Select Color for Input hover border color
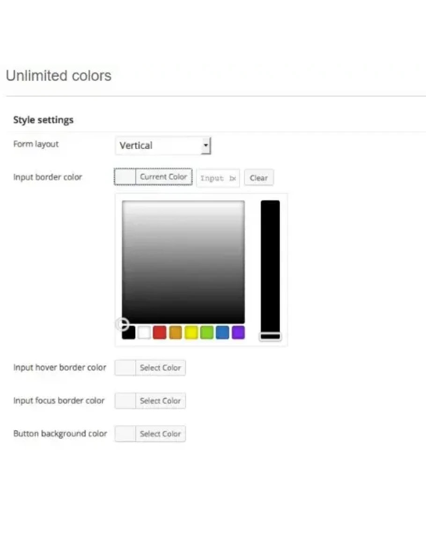 click(x=160, y=368)
